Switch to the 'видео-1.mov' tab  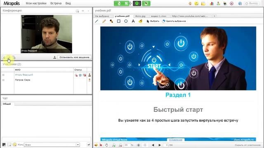click(158, 16)
